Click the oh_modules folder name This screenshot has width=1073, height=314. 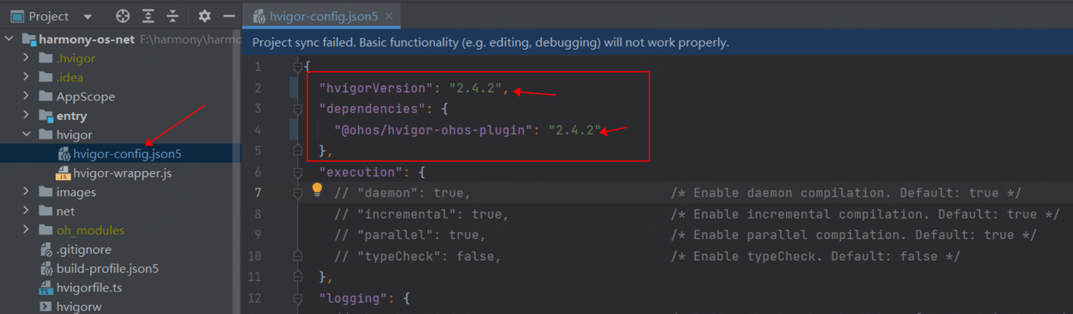coord(91,230)
